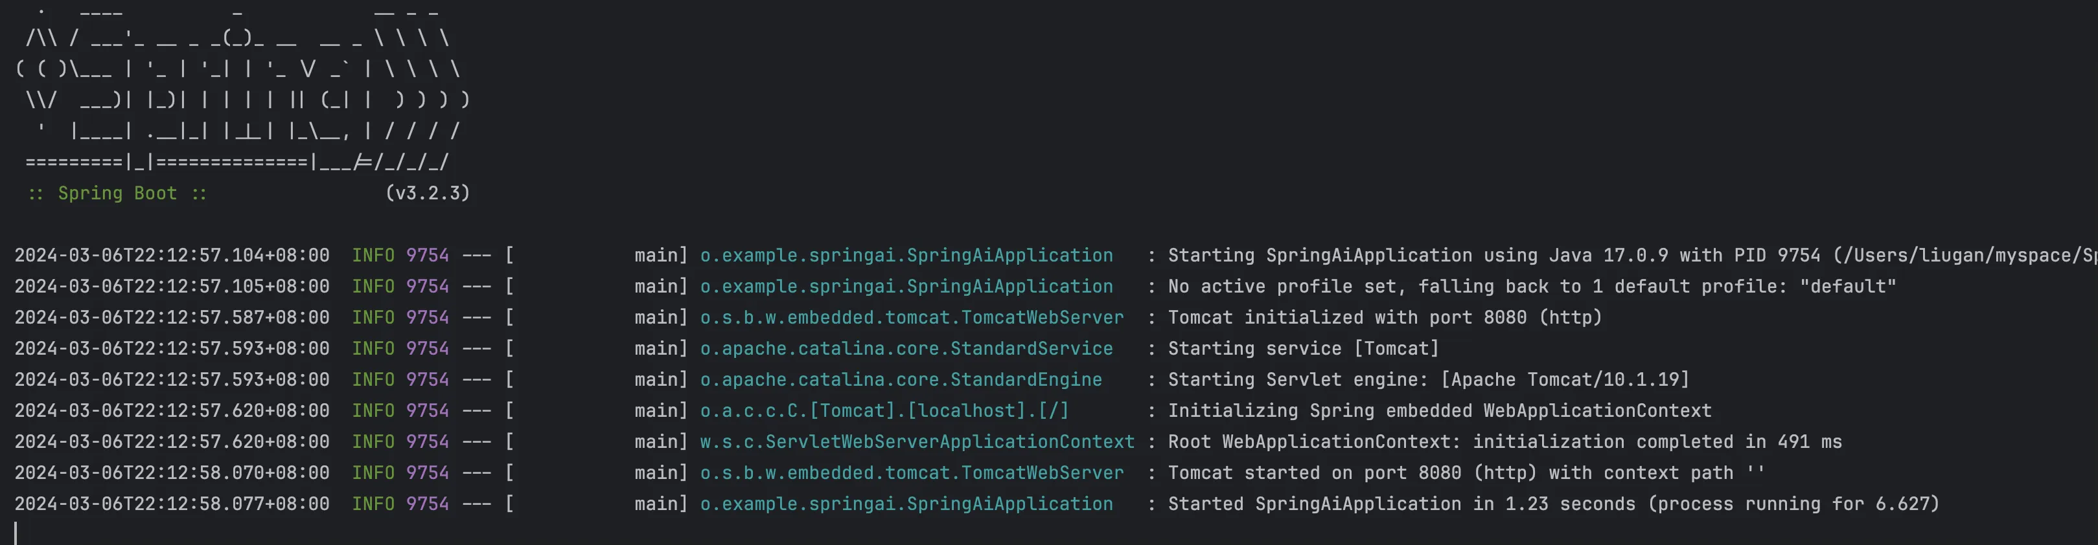Click the 'Starting service [Tomcat]' message
This screenshot has width=2098, height=545.
[1303, 349]
